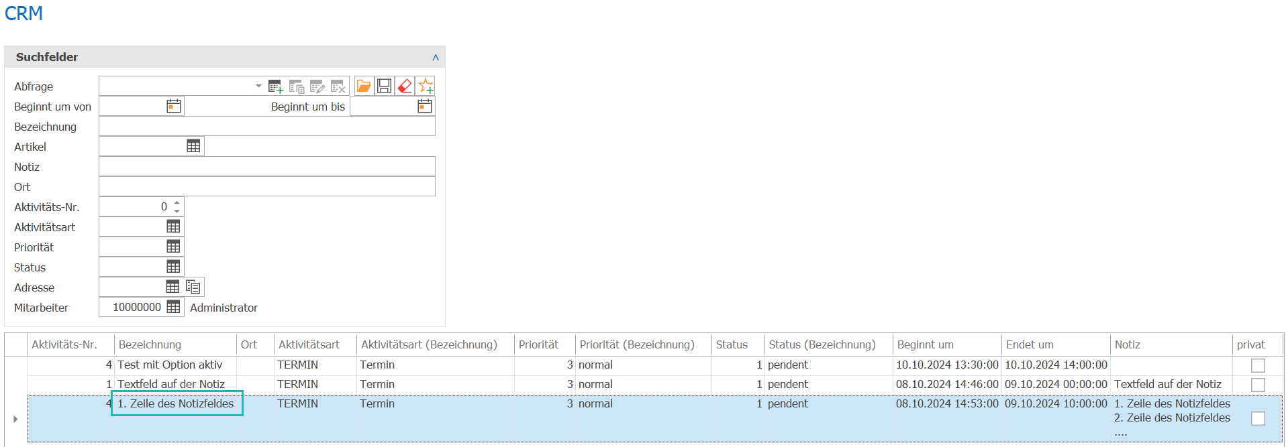Sort by Aktivitätsart (Bezeichnung) column header
This screenshot has width=1286, height=447.
point(436,344)
